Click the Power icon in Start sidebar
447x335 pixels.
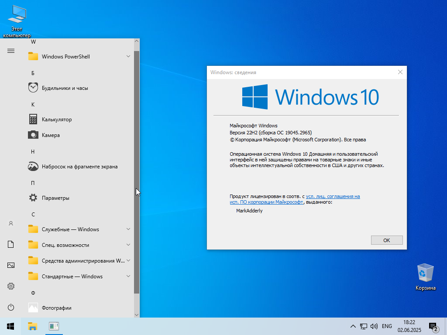pos(11,307)
